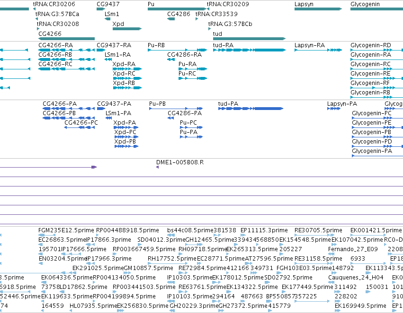403x313 pixels.
Task: Select the Glycogenin-RD transcript label
Action: pyautogui.click(x=371, y=45)
